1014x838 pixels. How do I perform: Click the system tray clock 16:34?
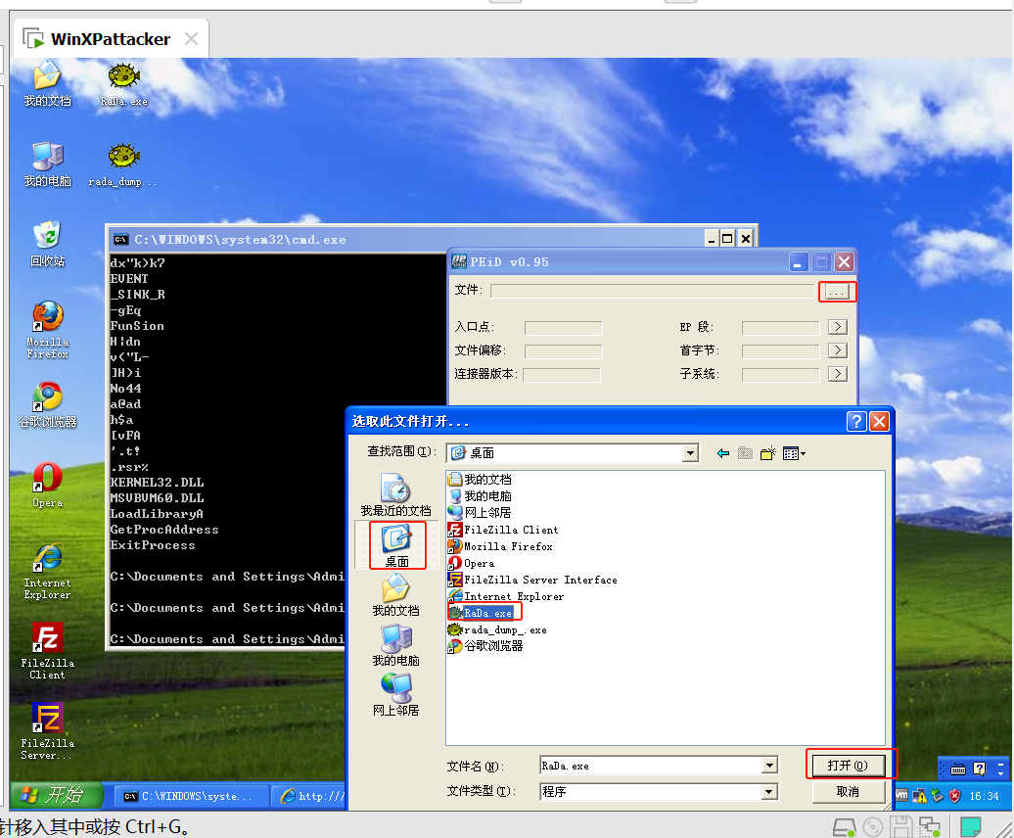[x=985, y=796]
